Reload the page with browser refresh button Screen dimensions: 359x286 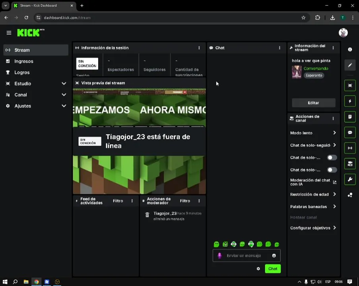click(x=26, y=17)
